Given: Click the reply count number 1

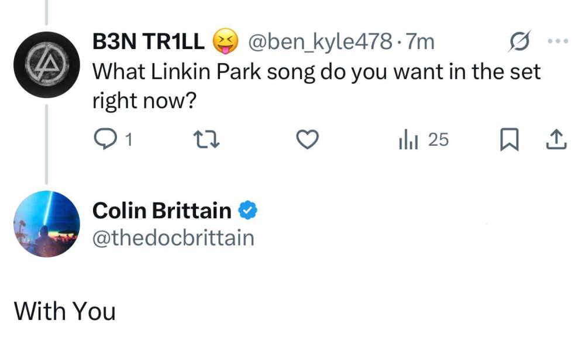Looking at the screenshot, I should coord(128,140).
